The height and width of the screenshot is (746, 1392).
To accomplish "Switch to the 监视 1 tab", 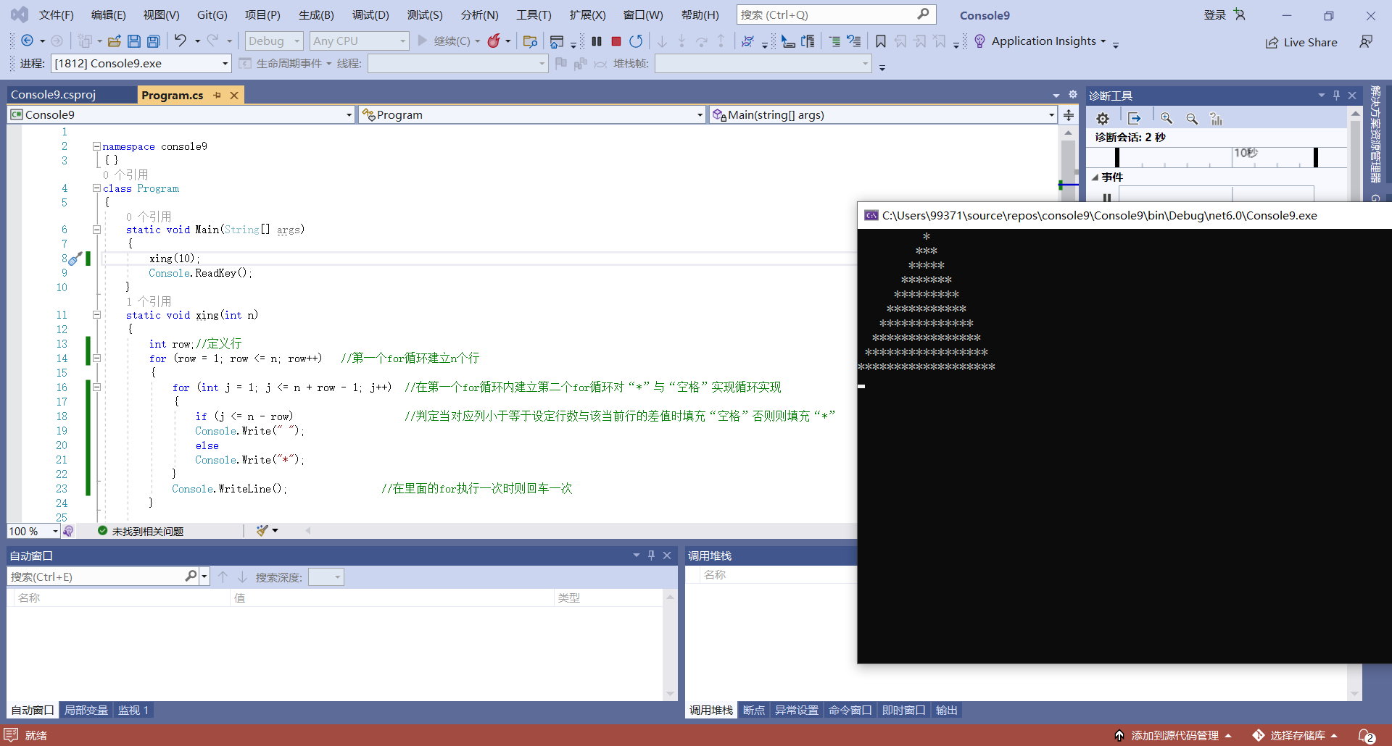I will point(133,711).
